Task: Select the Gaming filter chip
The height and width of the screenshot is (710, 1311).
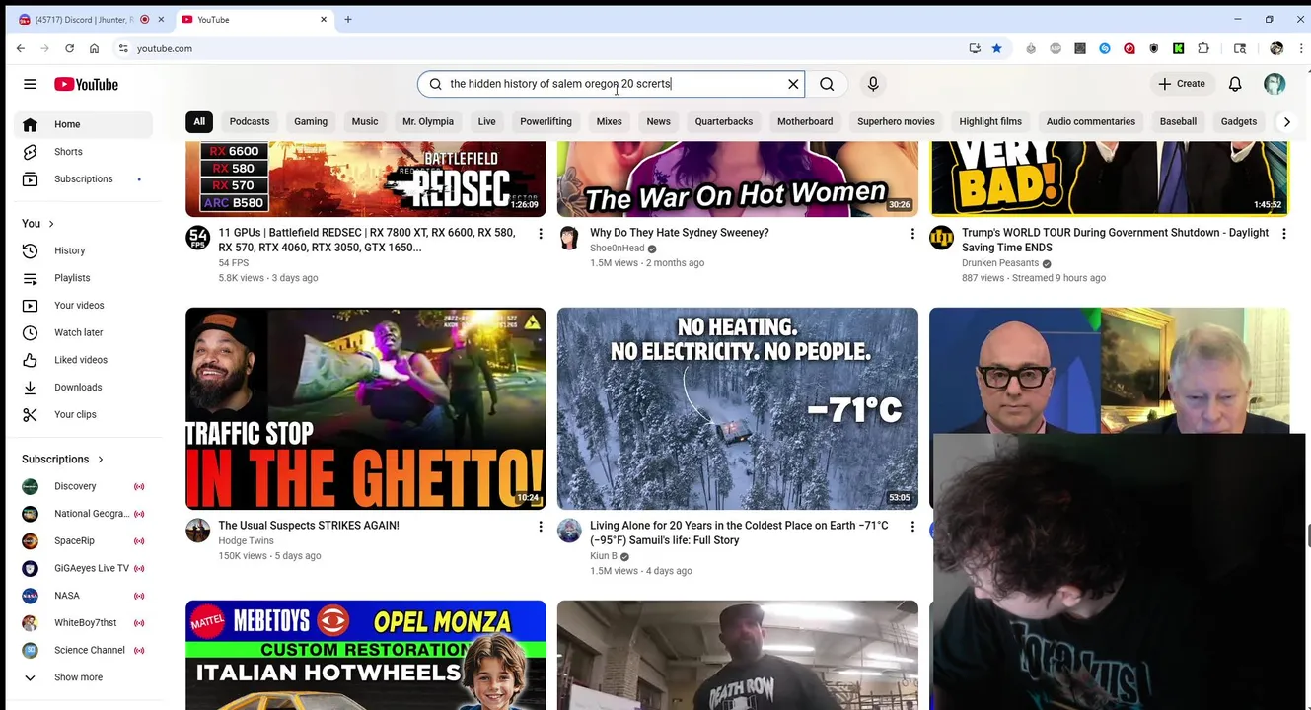Action: tap(311, 121)
